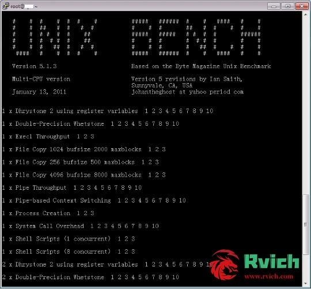Click the '1 x Execl Throughput' line
This screenshot has width=311, height=289.
click(x=48, y=137)
